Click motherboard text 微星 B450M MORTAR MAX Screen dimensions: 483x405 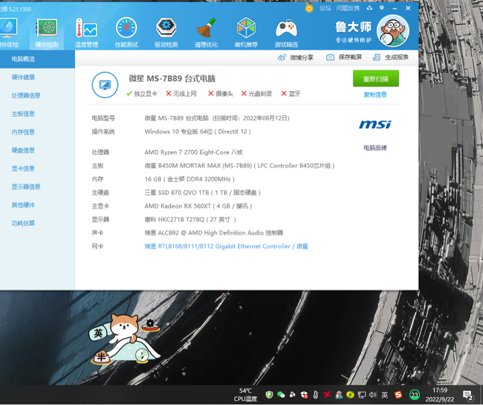coord(239,166)
